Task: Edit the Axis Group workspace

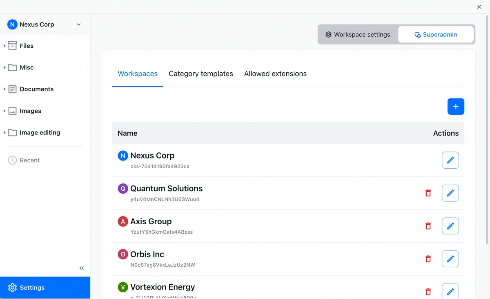Action: (450, 226)
